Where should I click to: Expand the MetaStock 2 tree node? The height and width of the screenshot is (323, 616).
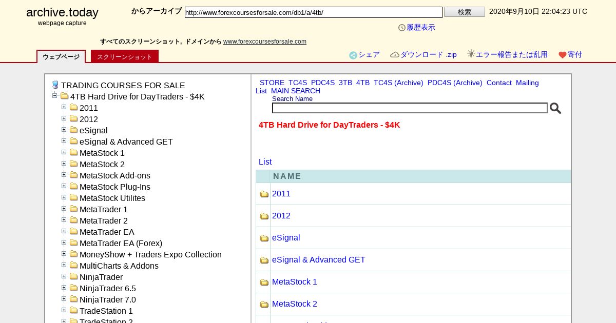64,164
